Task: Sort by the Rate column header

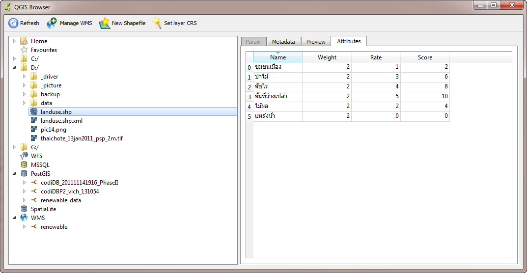Action: click(x=376, y=57)
